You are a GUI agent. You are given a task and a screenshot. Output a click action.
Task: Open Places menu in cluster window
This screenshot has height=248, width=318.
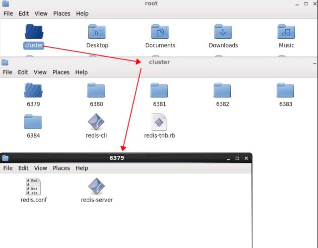[61, 72]
